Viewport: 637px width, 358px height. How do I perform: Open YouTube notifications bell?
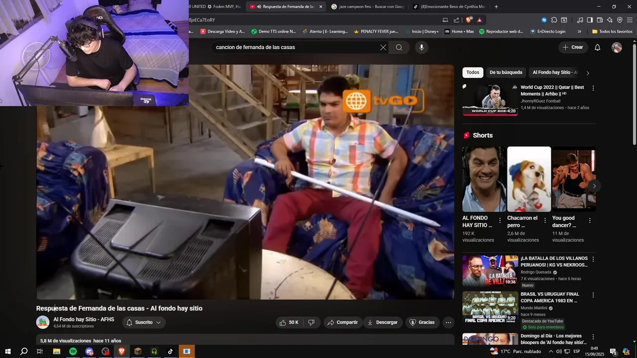point(597,47)
